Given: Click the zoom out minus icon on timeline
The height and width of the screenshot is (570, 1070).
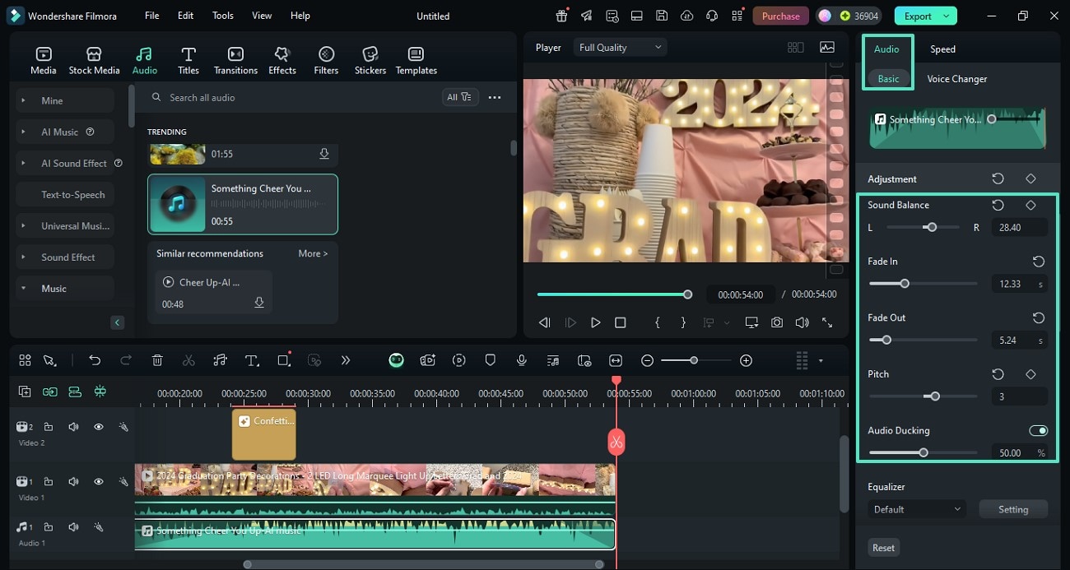Looking at the screenshot, I should 648,360.
